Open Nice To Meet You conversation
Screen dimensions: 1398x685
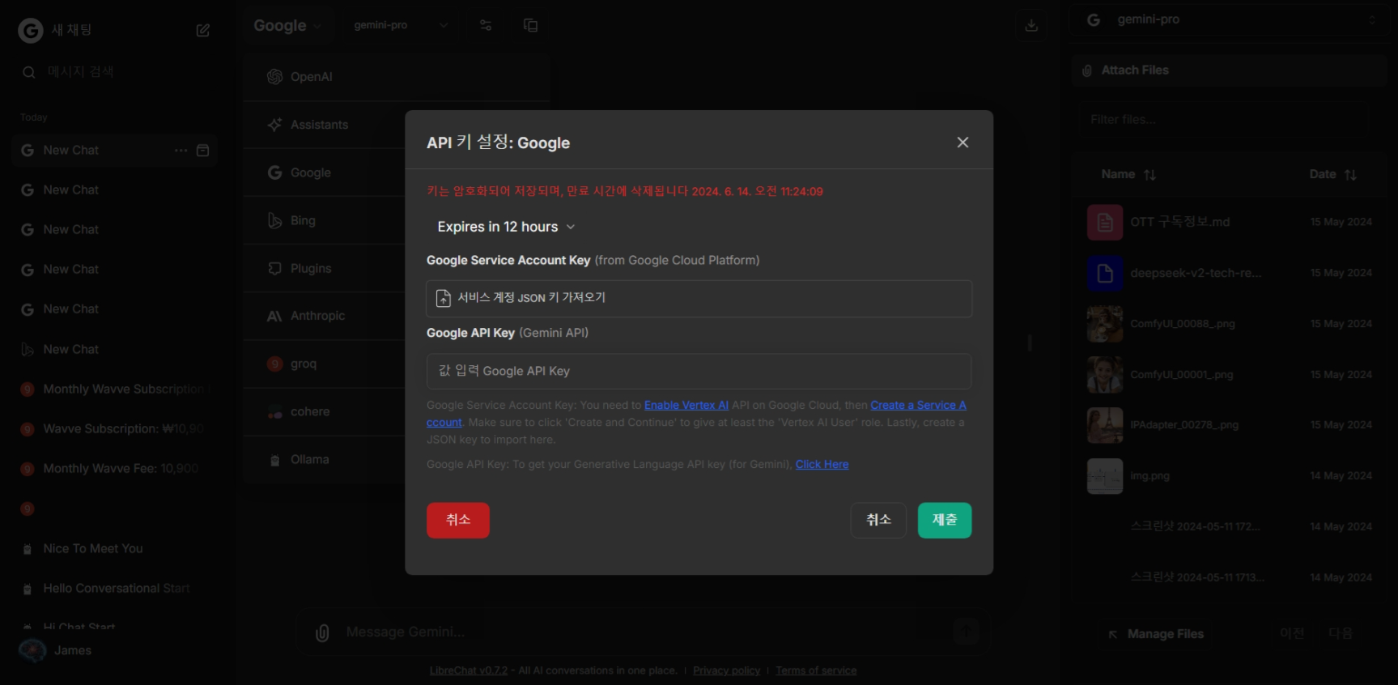click(x=115, y=549)
